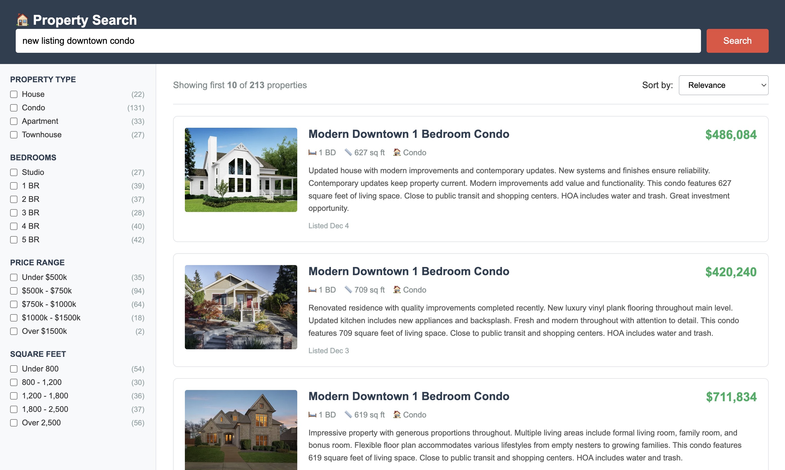Click the square footage icon showing 627 sq ft
The height and width of the screenshot is (470, 785).
[349, 152]
